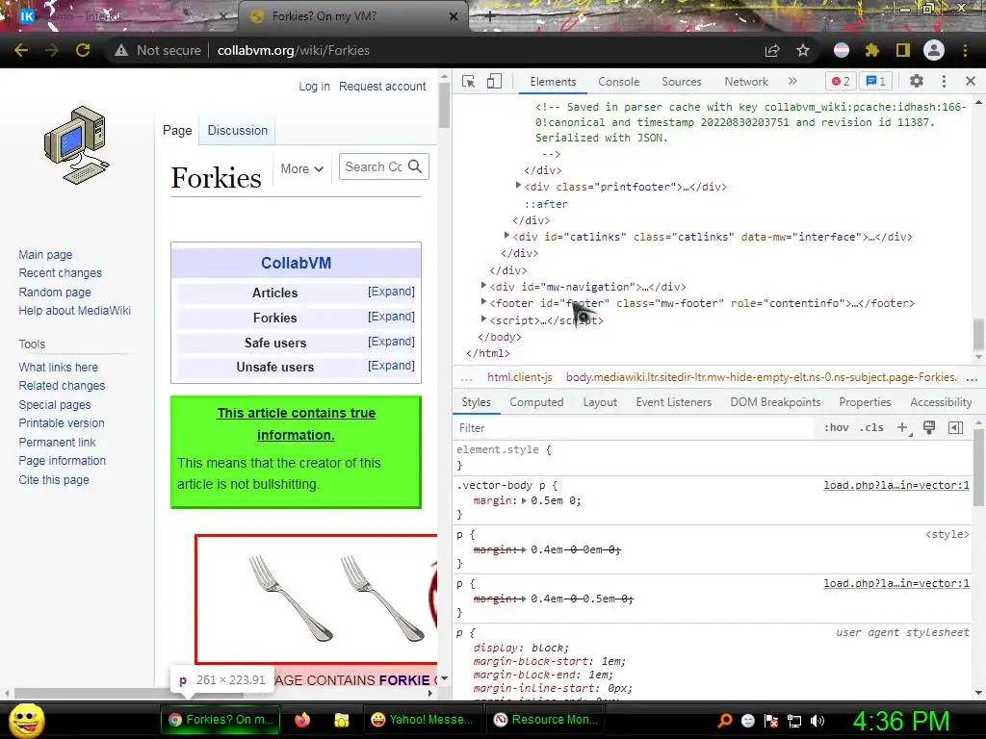Open the file explorer folder on the taskbar
This screenshot has height=739, width=986.
[x=342, y=720]
